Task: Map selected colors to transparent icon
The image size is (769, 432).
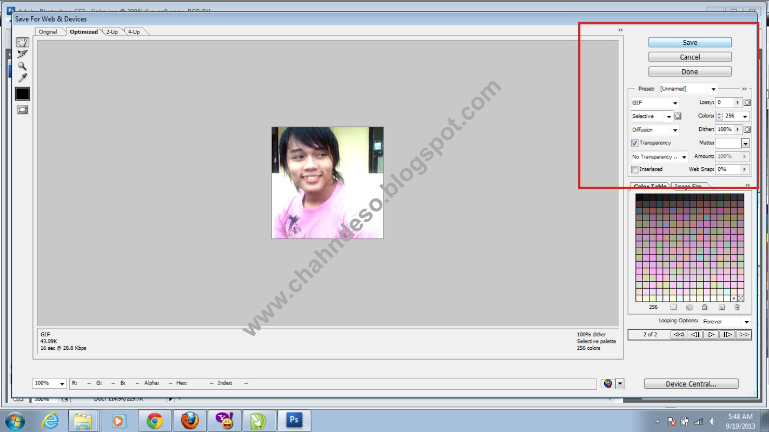Action: [673, 307]
